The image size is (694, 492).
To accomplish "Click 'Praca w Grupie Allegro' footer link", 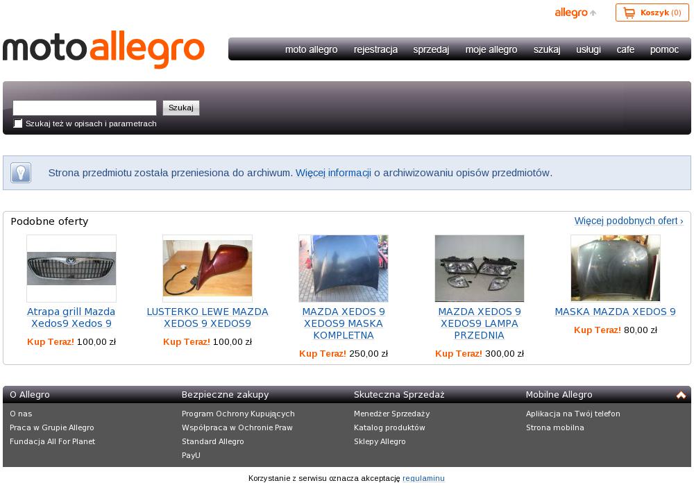I will pos(52,427).
